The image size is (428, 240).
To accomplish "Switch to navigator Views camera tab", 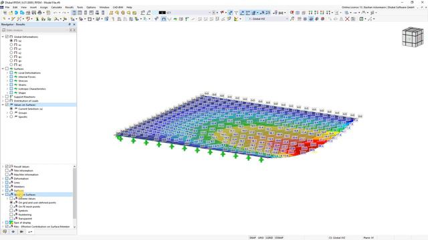I will point(21,232).
